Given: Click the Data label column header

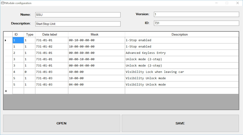Looking at the screenshot, I should 52,35.
